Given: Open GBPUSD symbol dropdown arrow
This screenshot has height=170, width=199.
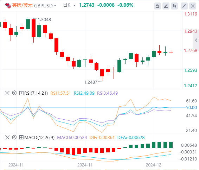Looking at the screenshot, I should 55,6.
